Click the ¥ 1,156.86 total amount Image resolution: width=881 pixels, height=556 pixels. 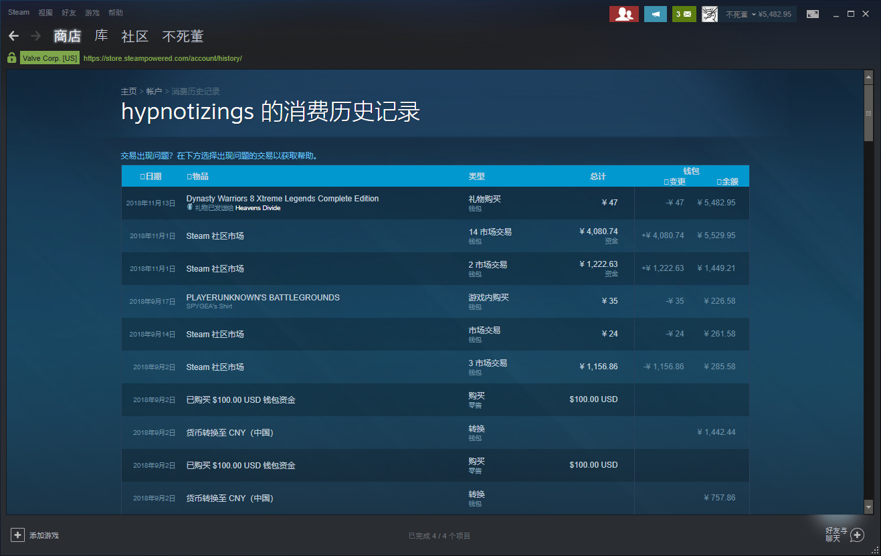[599, 367]
